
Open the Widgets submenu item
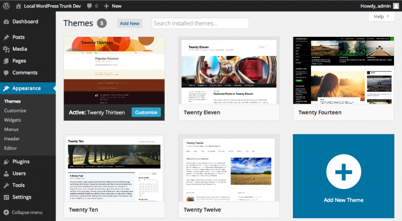13,120
